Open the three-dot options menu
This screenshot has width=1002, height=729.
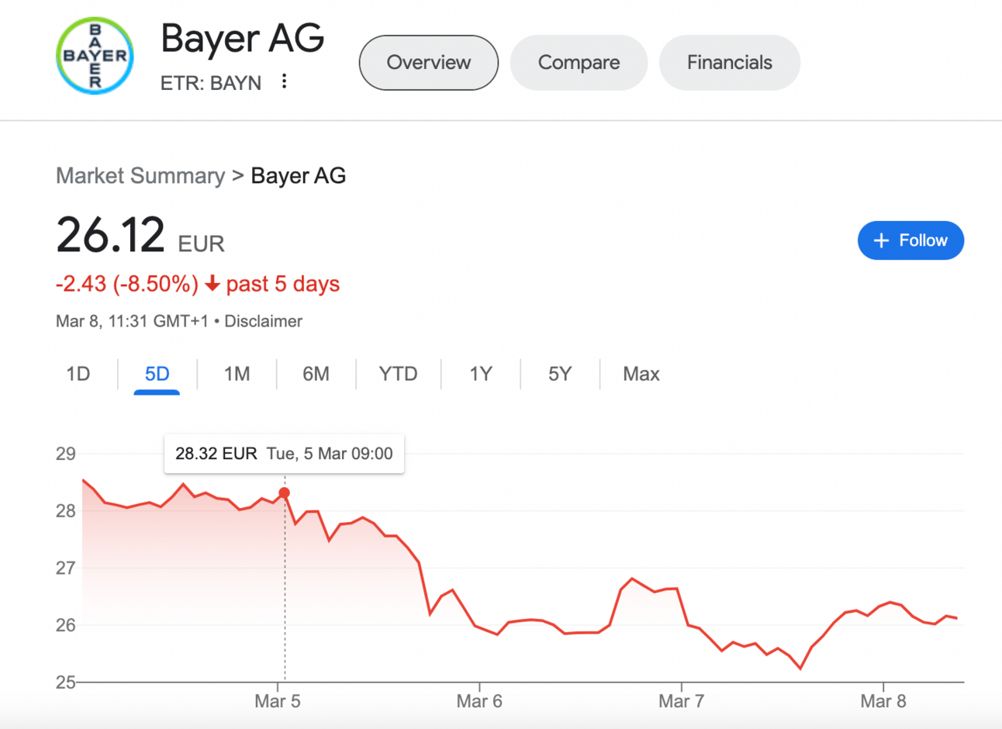[x=285, y=81]
